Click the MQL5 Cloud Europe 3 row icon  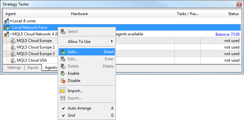point(13,54)
